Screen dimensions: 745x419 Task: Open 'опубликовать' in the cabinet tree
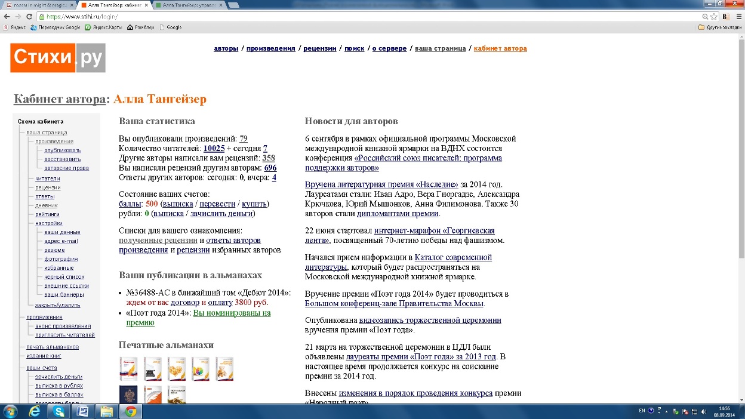click(63, 150)
